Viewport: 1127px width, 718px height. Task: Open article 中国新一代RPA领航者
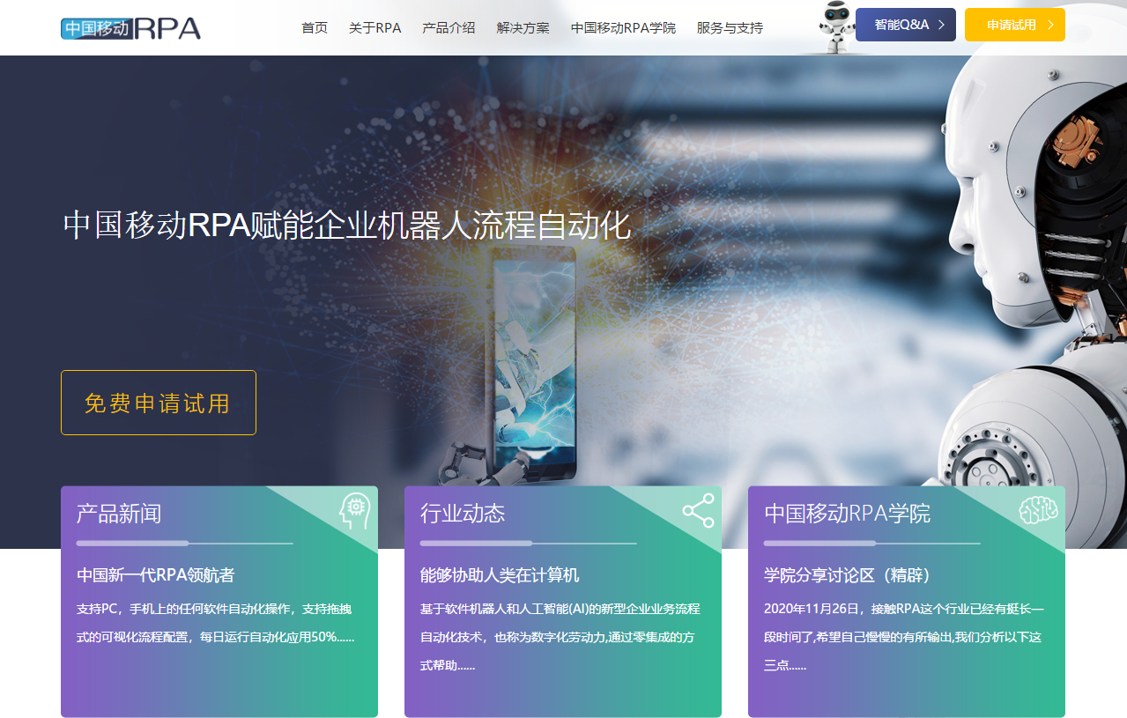(x=156, y=575)
